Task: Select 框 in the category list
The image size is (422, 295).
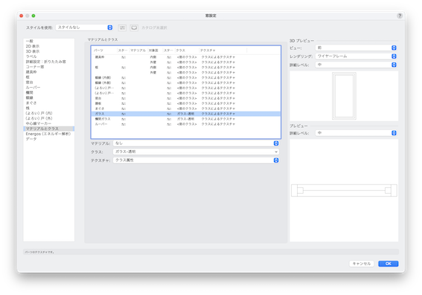Action: pyautogui.click(x=48, y=77)
